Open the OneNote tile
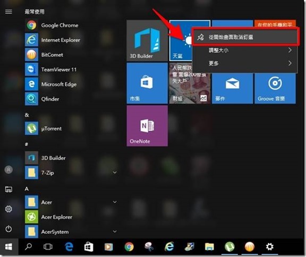This screenshot has height=257, width=306. click(x=147, y=126)
